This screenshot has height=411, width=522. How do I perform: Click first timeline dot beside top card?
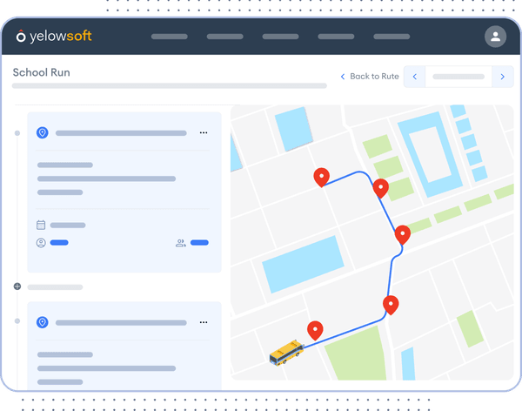tap(17, 133)
